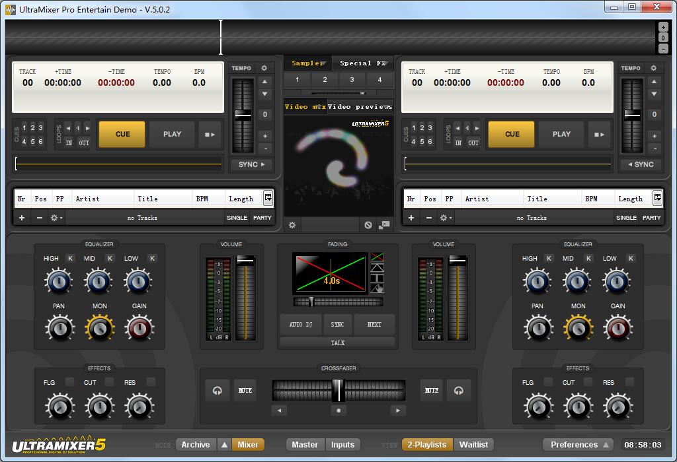Toggle the right deck CUT effect checkbox
The image size is (677, 462).
tap(588, 382)
